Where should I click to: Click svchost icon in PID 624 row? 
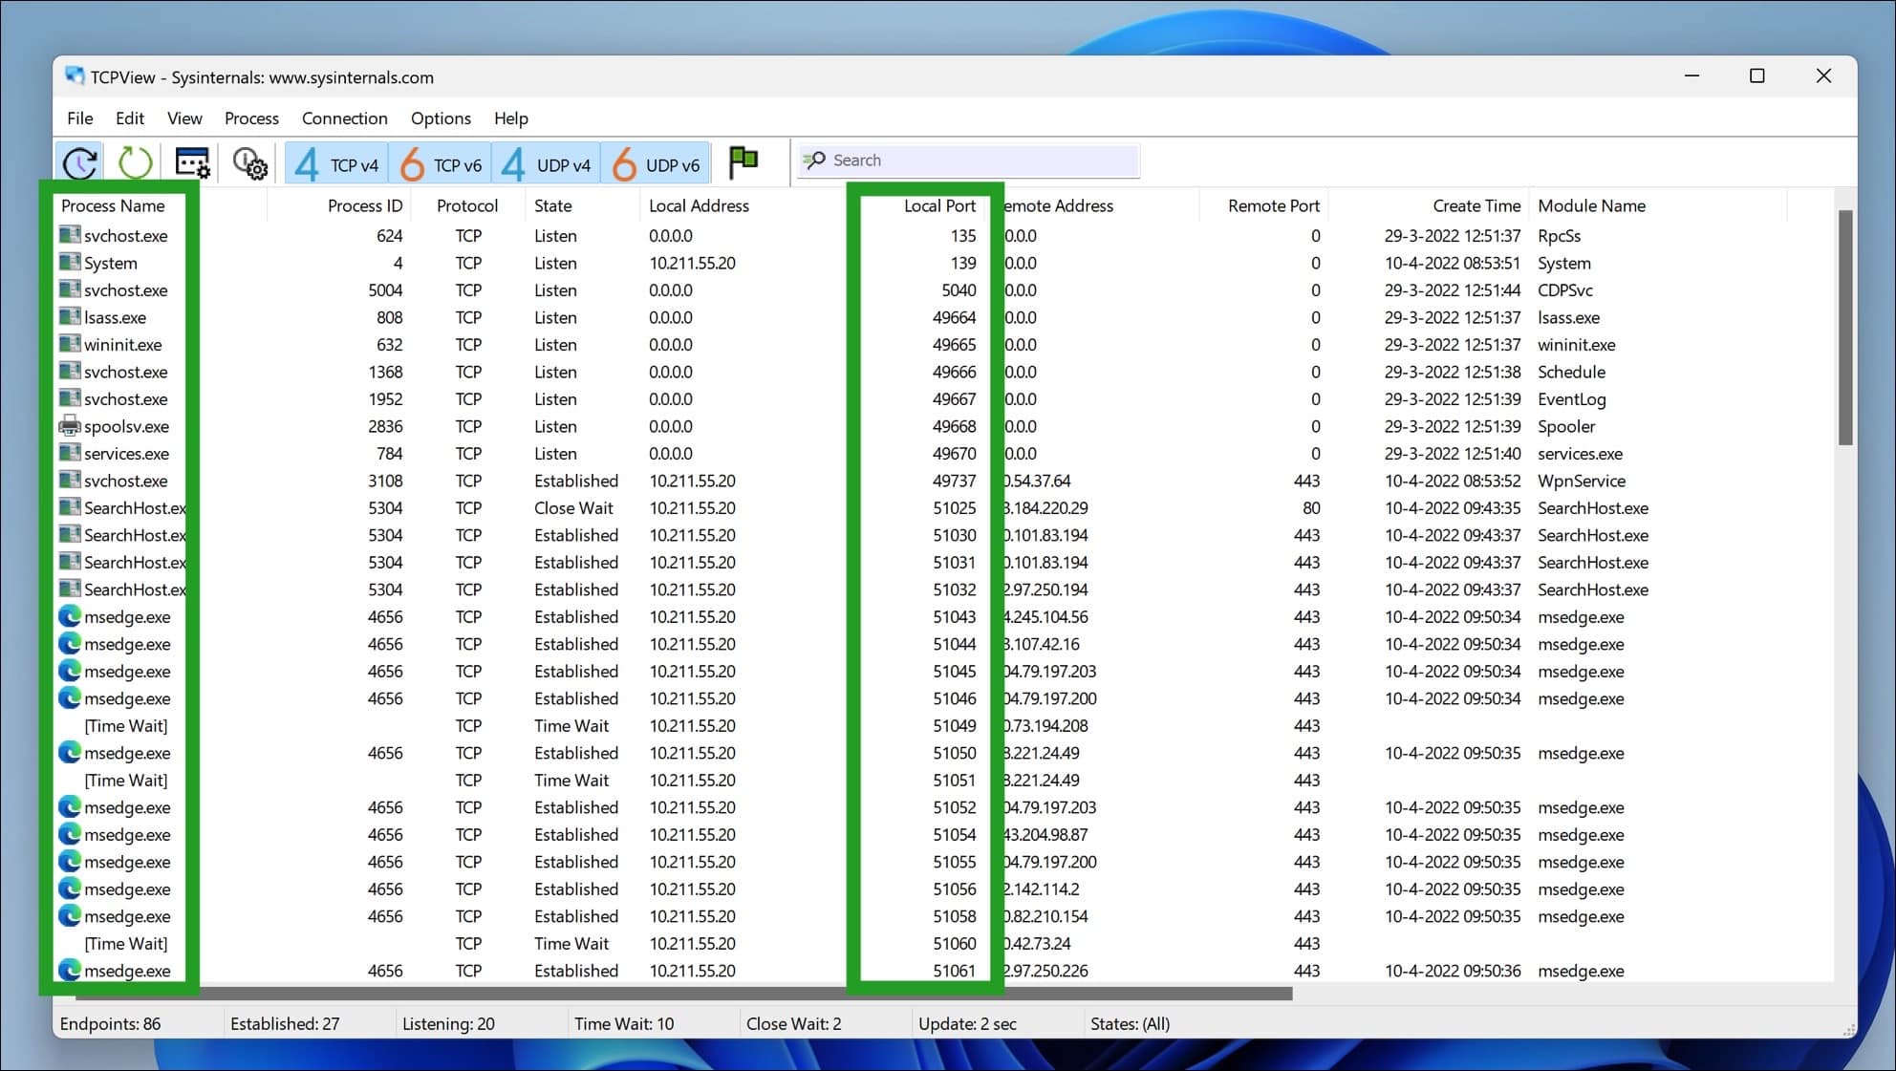70,235
